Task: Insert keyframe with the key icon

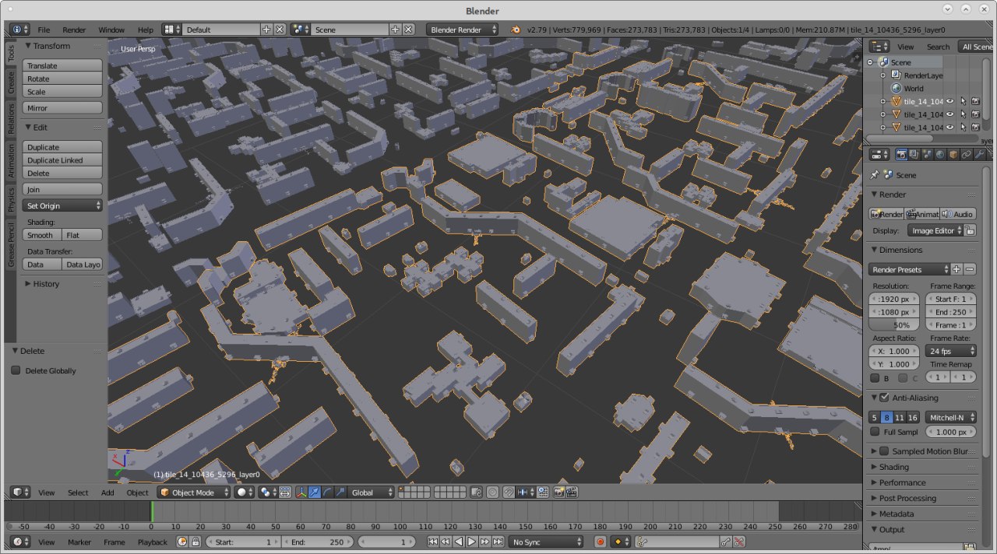Action: pos(725,542)
